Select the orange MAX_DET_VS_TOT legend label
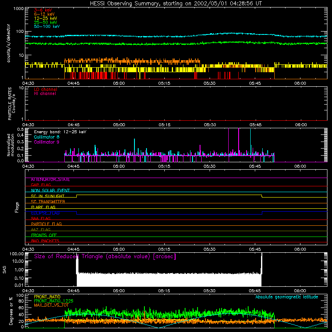The image size is (332, 332). 51,305
